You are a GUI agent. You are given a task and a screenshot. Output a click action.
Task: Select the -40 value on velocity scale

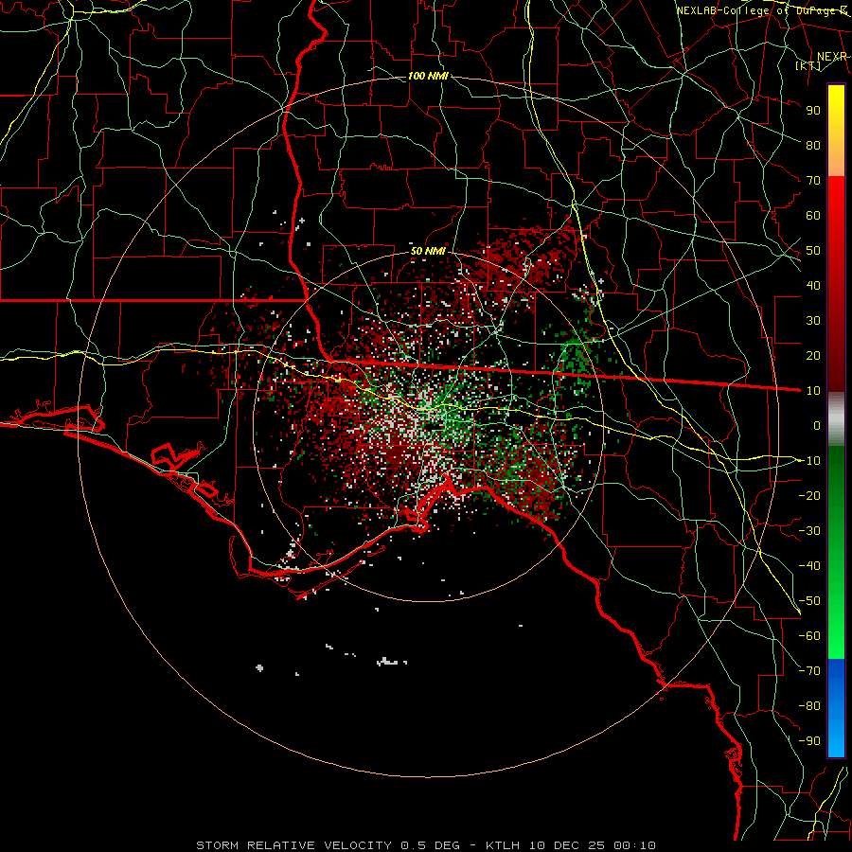point(809,566)
